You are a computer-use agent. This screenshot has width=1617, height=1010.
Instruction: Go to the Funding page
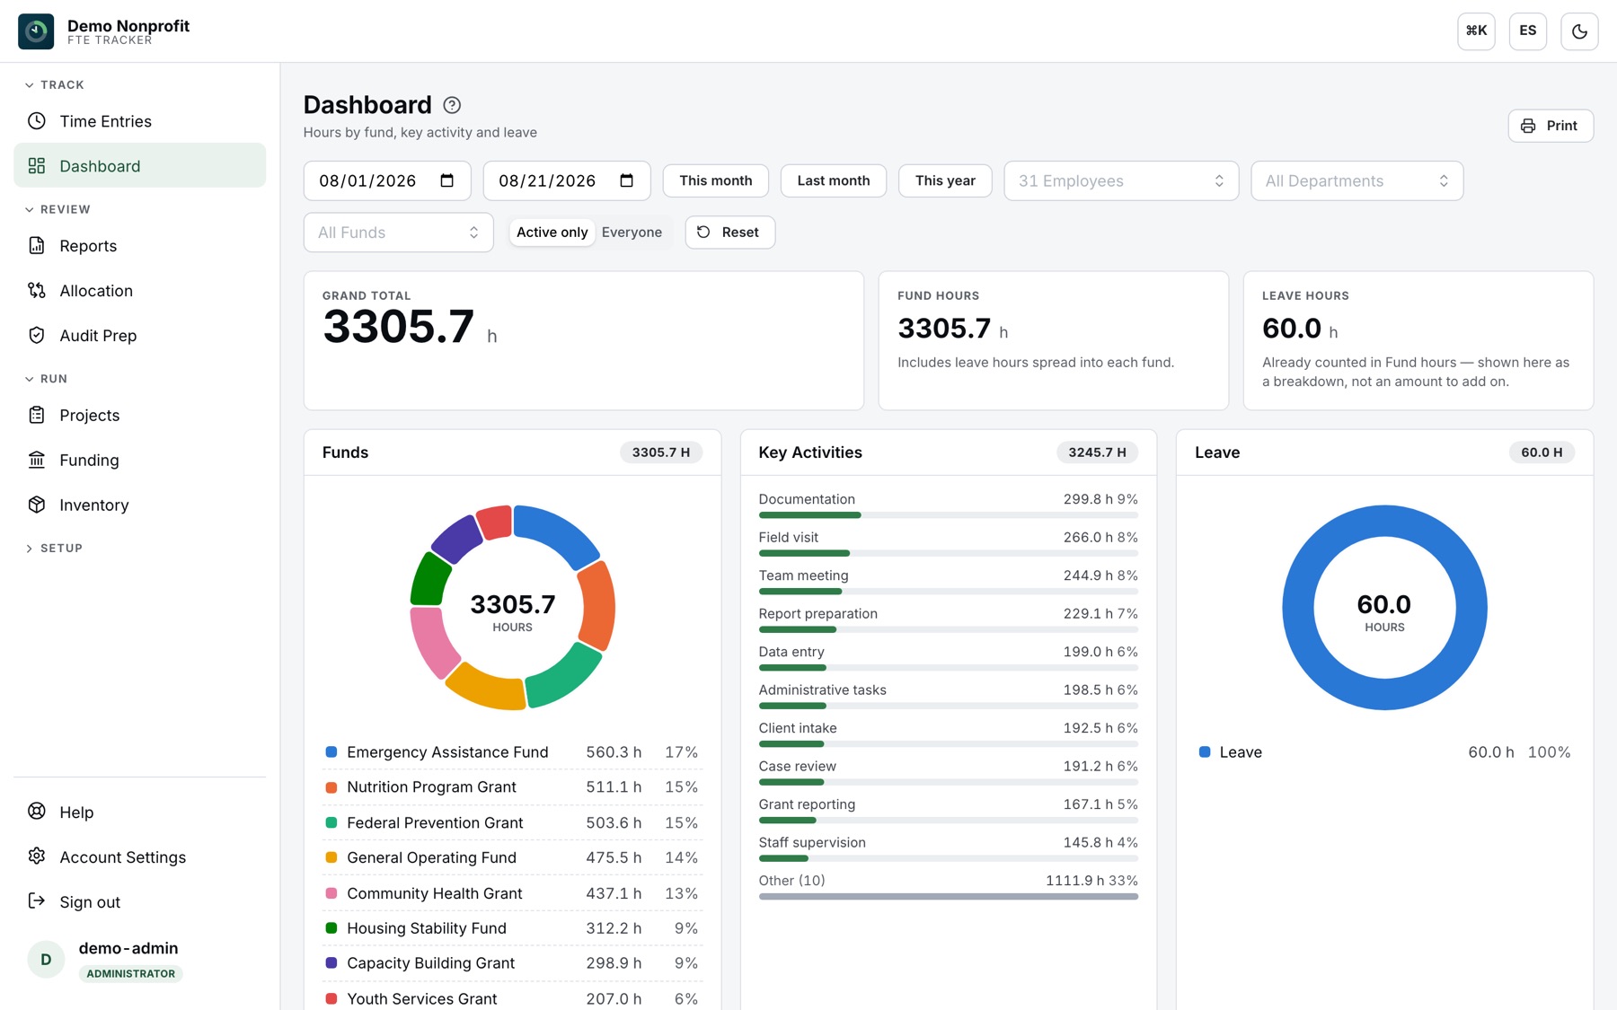click(x=140, y=460)
